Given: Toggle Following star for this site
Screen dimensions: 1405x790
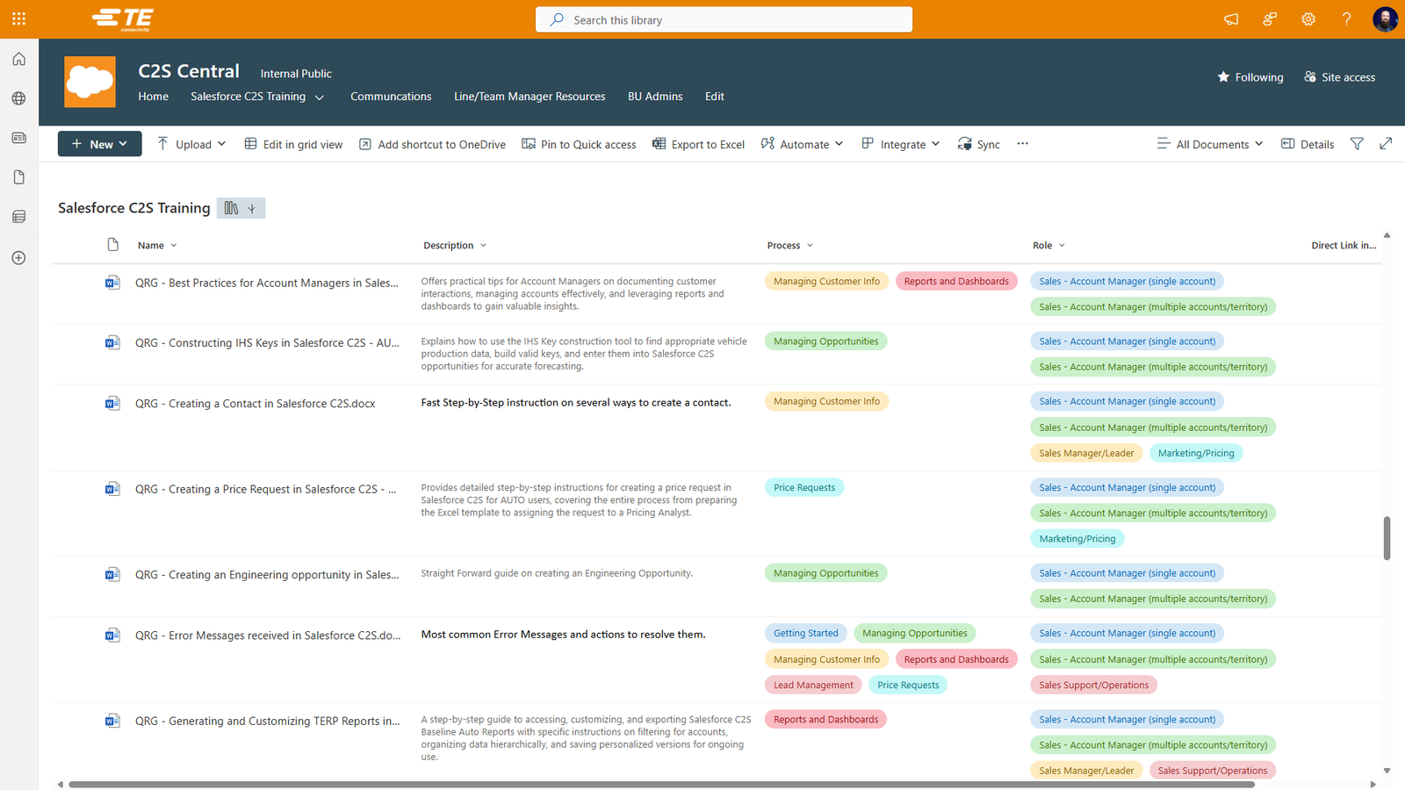Looking at the screenshot, I should (x=1250, y=77).
